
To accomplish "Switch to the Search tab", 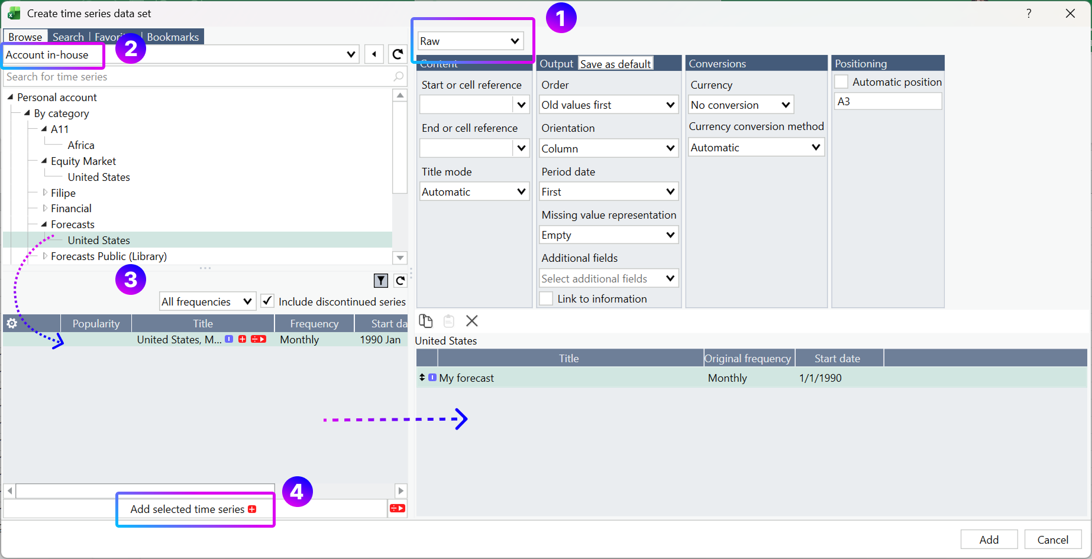I will coord(68,37).
